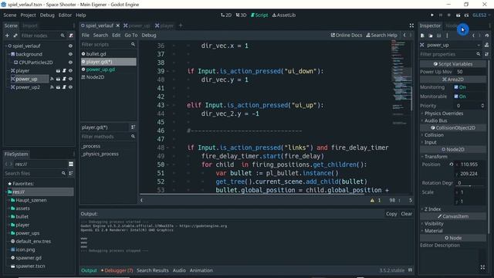The image size is (494, 278).
Task: Click the Play Custom Scene icon
Action: click(466, 15)
